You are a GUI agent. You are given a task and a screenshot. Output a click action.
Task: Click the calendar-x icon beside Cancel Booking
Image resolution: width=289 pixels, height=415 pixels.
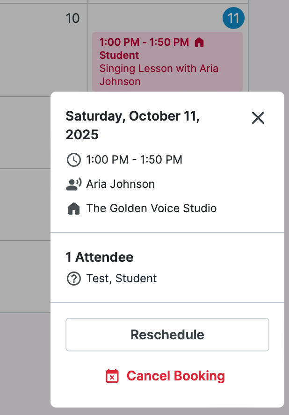(112, 376)
